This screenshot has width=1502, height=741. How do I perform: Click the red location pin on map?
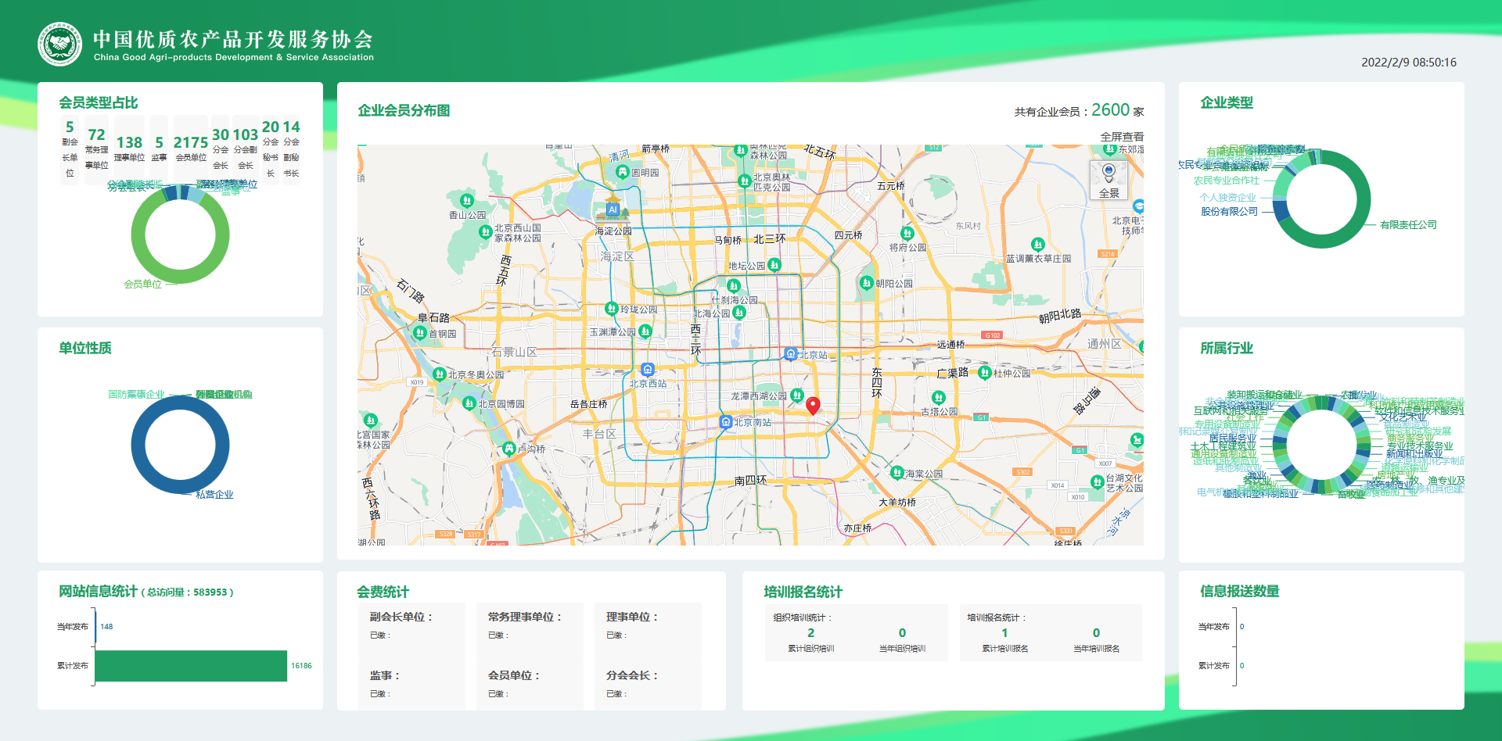tap(813, 405)
